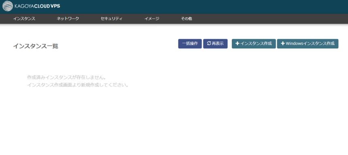Image resolution: width=348 pixels, height=155 pixels.
Task: Click the plus icon on インスタンス作成
Action: (x=237, y=44)
